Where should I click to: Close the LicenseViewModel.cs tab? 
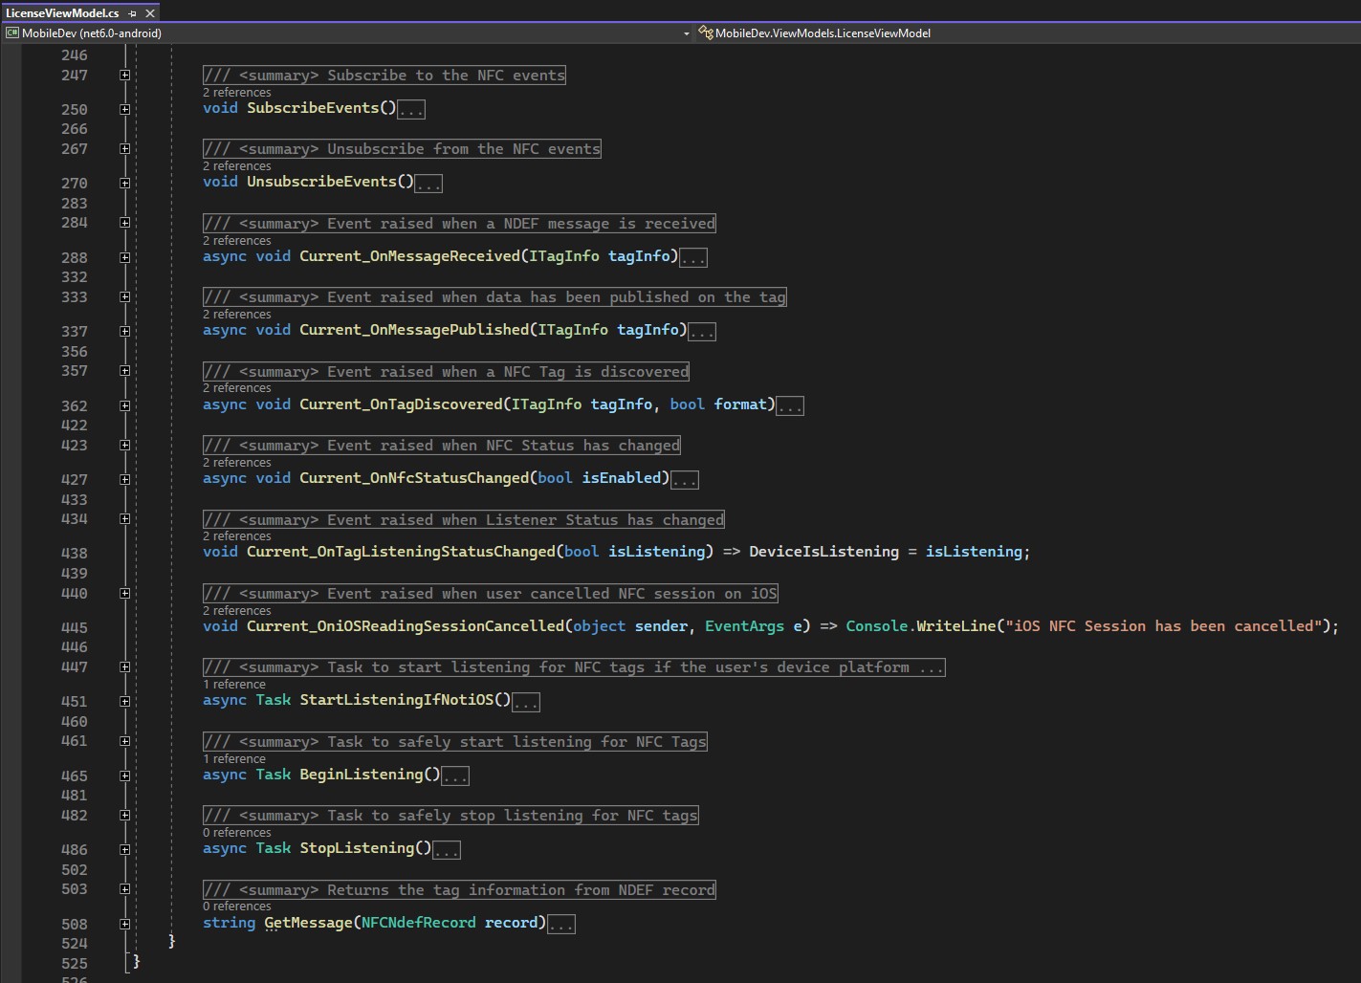coord(149,13)
